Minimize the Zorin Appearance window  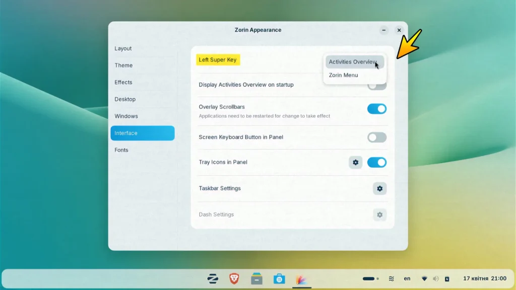click(383, 30)
